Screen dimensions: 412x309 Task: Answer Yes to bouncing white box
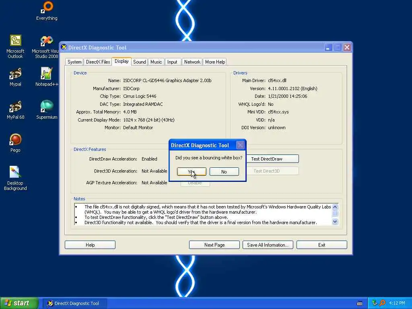[192, 171]
